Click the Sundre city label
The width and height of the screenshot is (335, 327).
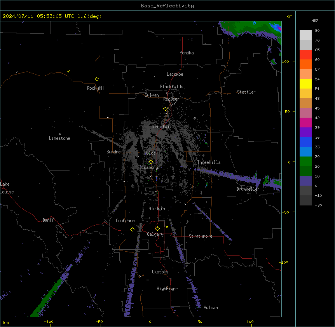click(113, 152)
